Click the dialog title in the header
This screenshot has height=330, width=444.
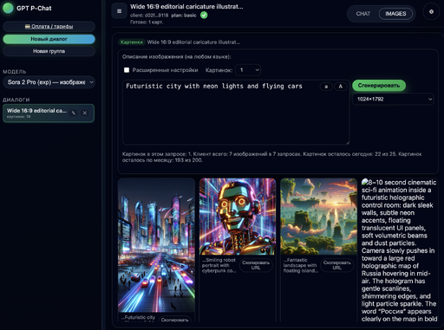tap(186, 6)
